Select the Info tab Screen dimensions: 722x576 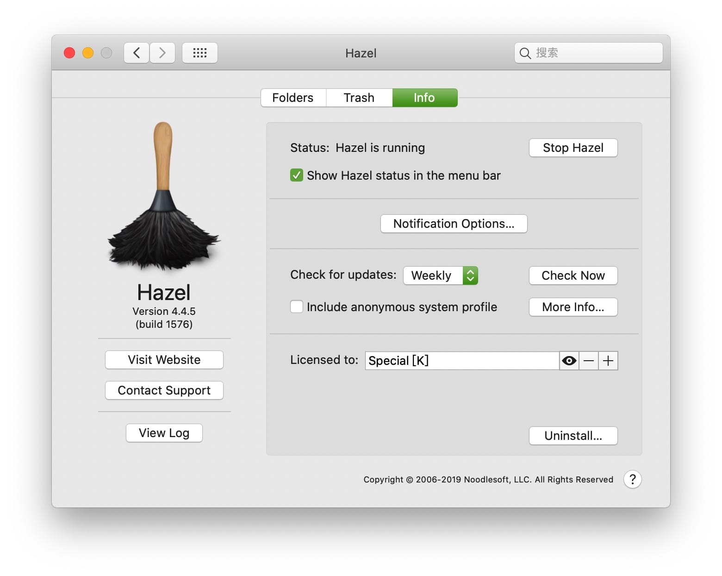point(424,98)
